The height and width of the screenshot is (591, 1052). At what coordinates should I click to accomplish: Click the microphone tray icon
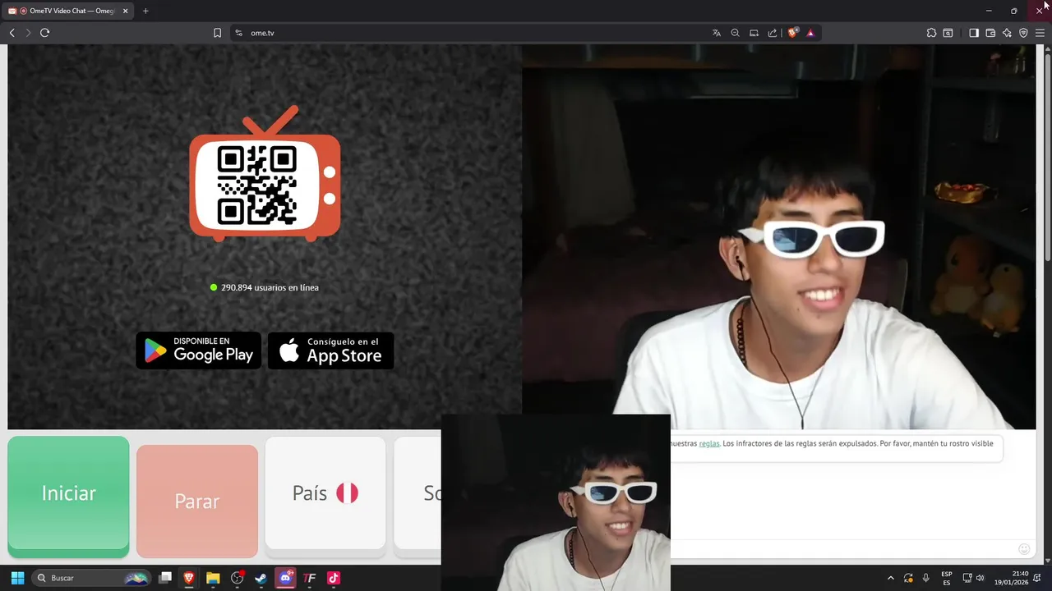click(926, 578)
